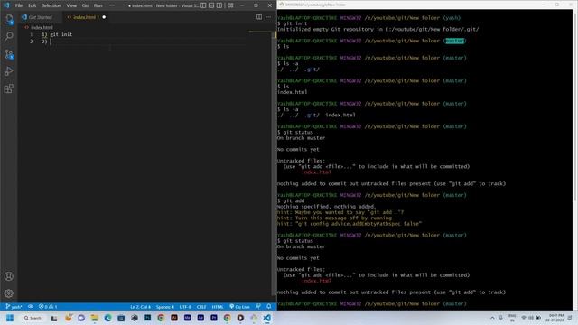This screenshot has width=578, height=325.
Task: Open the Explorer view in the activity bar
Action: coord(8,19)
